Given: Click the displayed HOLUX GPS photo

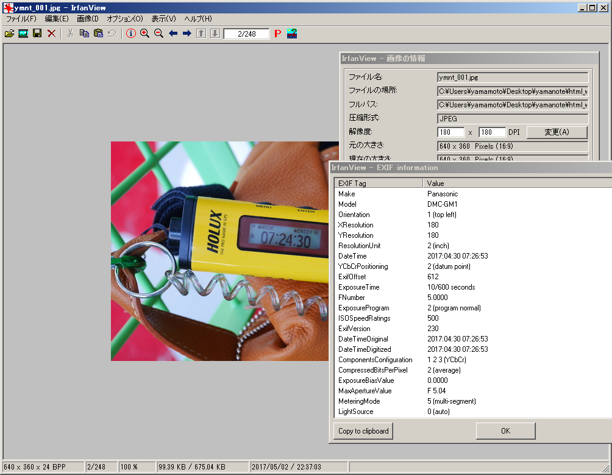Looking at the screenshot, I should point(220,251).
